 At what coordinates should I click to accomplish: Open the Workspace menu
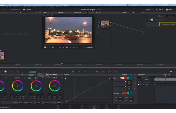59,7
